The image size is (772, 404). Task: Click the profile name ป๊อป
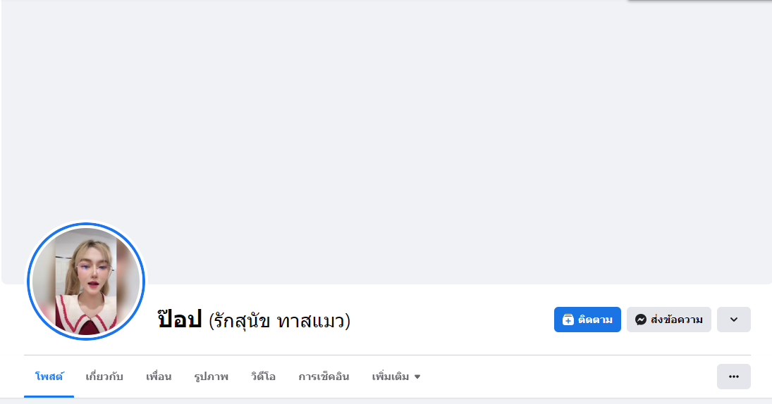(180, 320)
